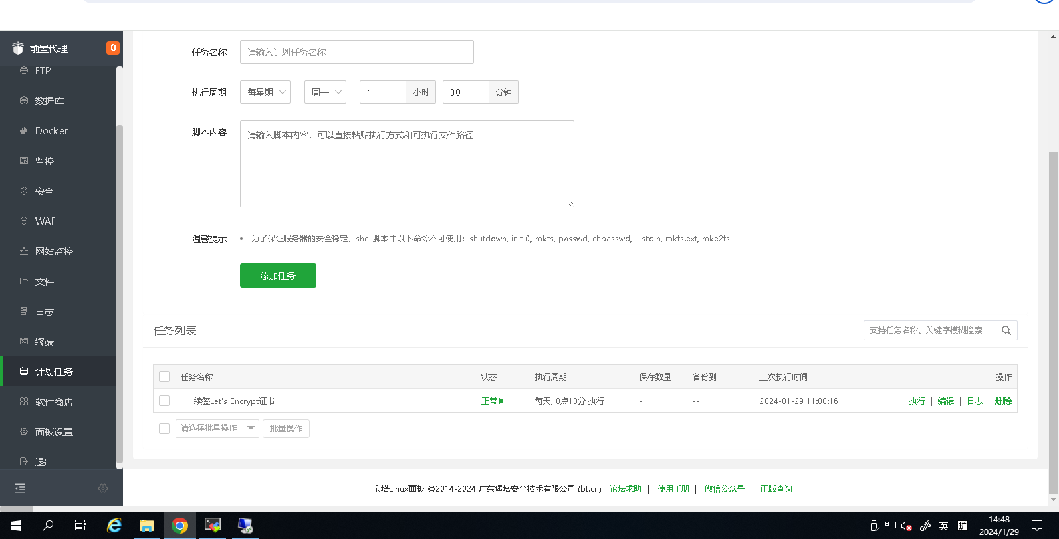Click 编辑 link for Let's Encrypt task

[x=946, y=401]
